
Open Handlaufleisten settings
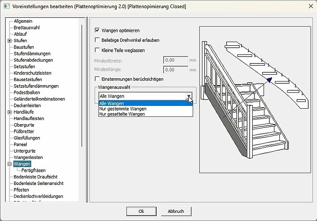[x=29, y=118]
